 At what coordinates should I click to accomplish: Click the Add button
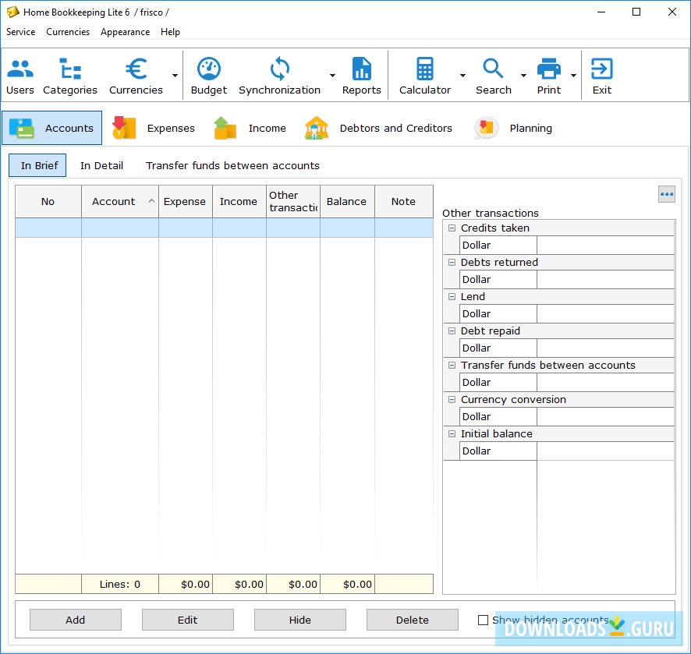75,620
